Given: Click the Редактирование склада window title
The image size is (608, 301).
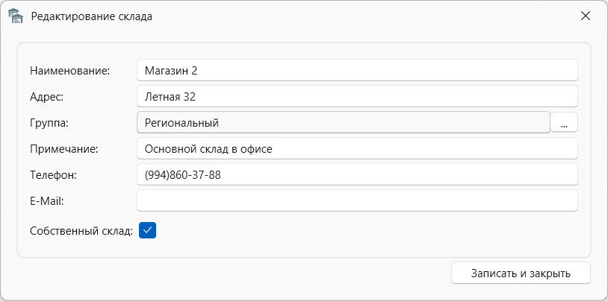Looking at the screenshot, I should pos(92,16).
